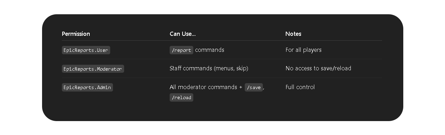The height and width of the screenshot is (135, 445).
Task: Click the No access to save/reload note
Action: [x=318, y=69]
